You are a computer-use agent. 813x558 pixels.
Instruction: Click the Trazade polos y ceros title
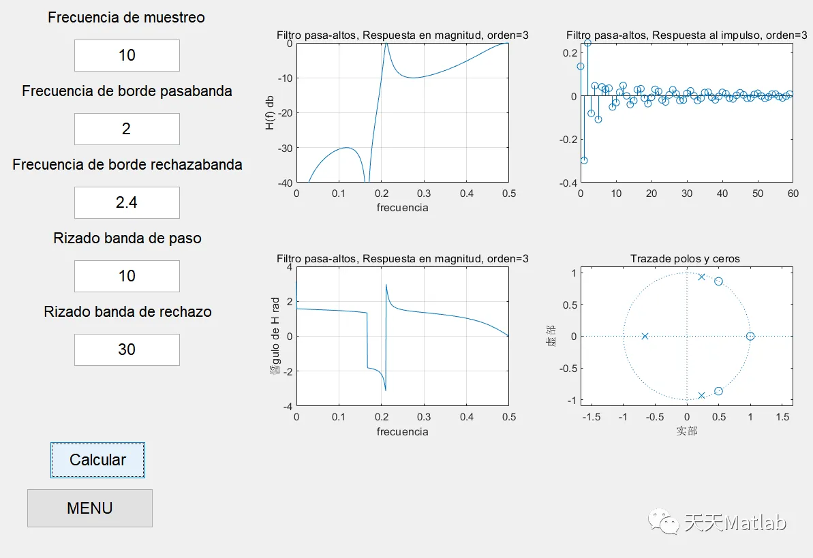(x=685, y=258)
